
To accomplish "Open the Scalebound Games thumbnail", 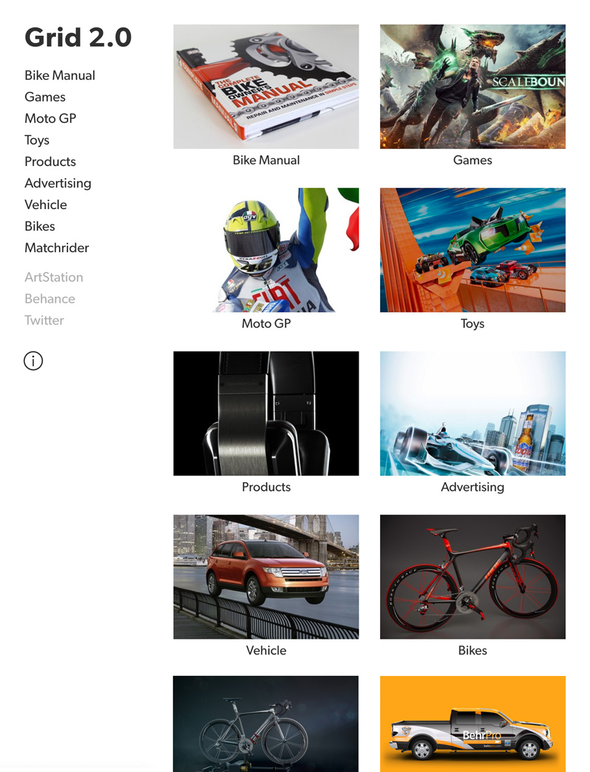I will pyautogui.click(x=473, y=86).
